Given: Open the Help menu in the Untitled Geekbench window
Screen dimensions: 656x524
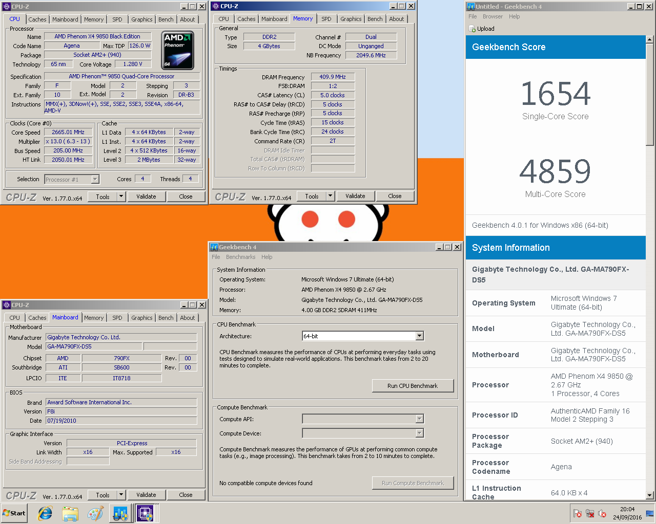Looking at the screenshot, I should [x=514, y=16].
